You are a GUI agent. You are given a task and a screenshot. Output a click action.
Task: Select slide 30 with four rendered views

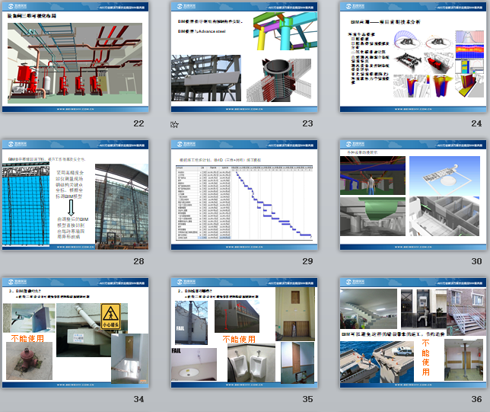pyautogui.click(x=413, y=195)
